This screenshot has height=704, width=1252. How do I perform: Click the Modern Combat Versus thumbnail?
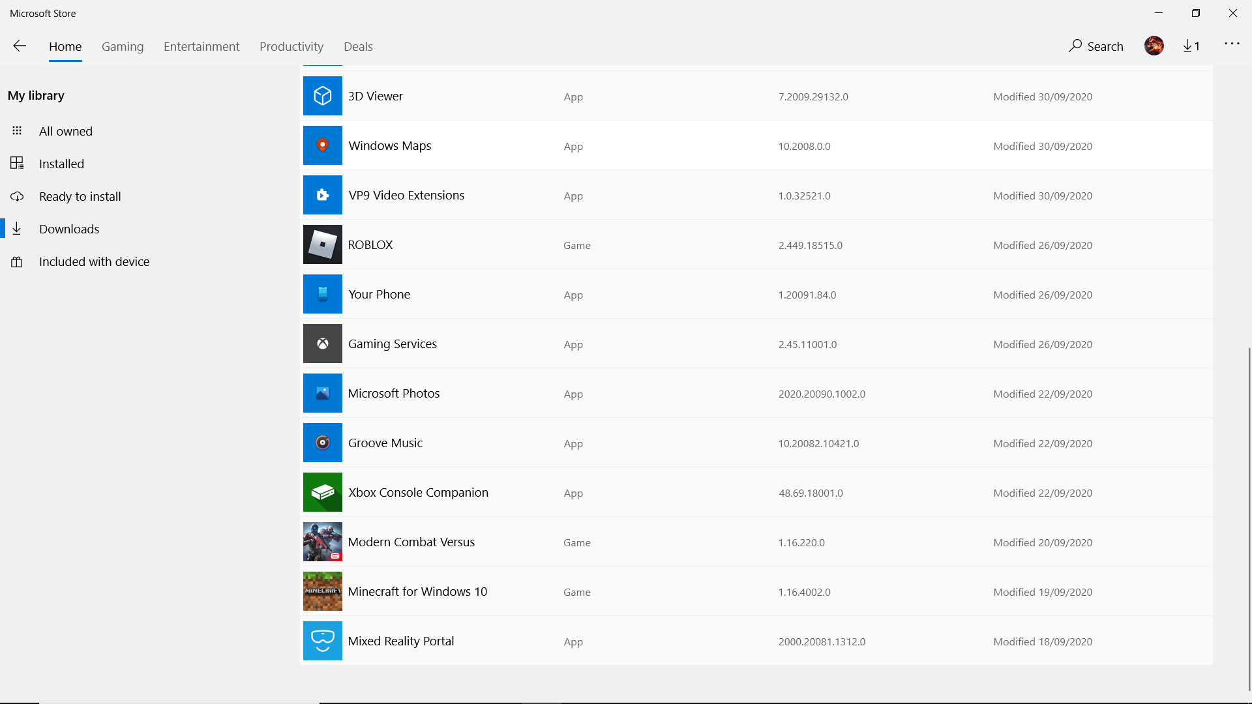click(322, 542)
